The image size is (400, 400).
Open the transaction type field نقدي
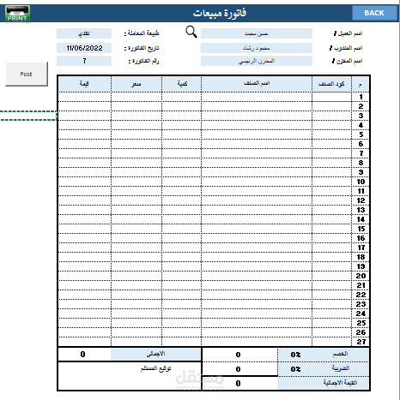[x=84, y=33]
